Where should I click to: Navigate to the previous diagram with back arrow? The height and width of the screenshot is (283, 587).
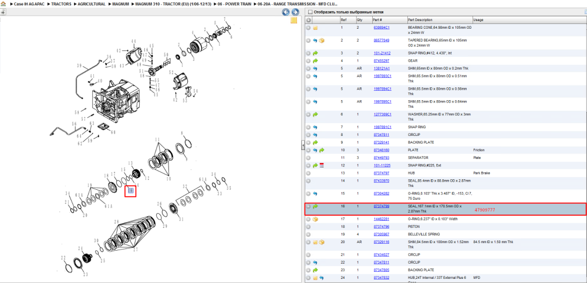[286, 12]
